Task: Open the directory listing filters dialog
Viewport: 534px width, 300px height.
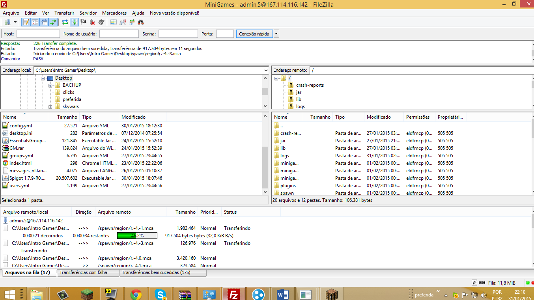Action: (x=114, y=22)
